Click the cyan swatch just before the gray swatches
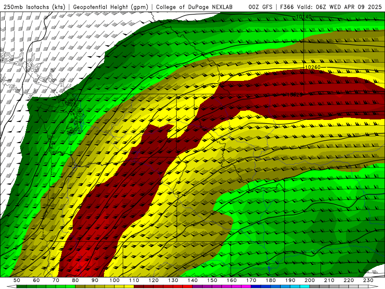The width and height of the screenshot is (385, 289). pyautogui.click(x=305, y=287)
